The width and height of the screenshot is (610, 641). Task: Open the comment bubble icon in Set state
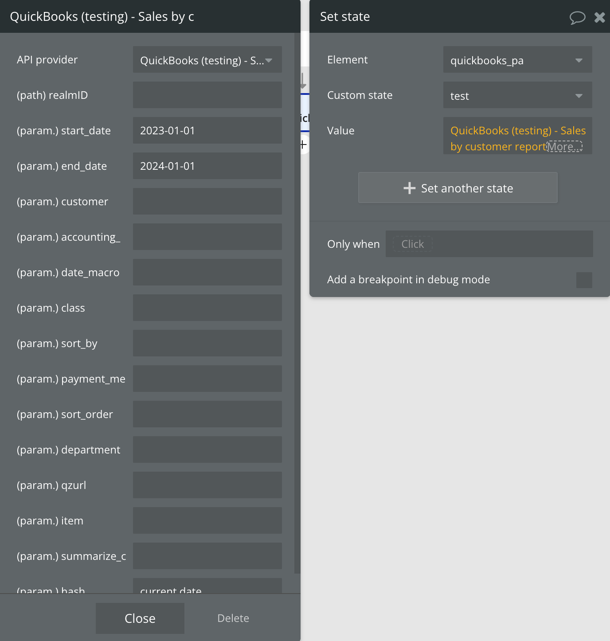pos(577,17)
